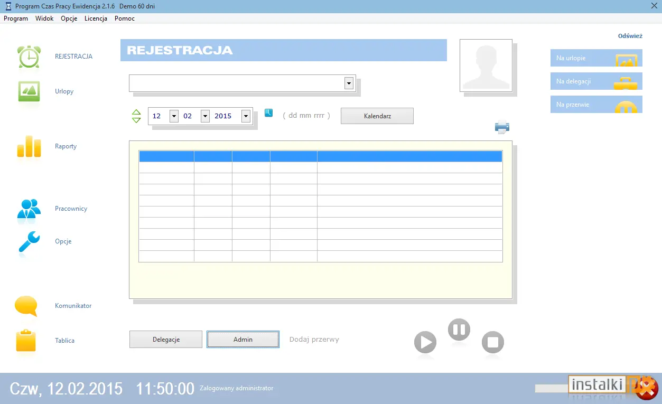This screenshot has height=404, width=662.
Task: Click the hourglass app icon in the title bar
Action: click(7, 6)
